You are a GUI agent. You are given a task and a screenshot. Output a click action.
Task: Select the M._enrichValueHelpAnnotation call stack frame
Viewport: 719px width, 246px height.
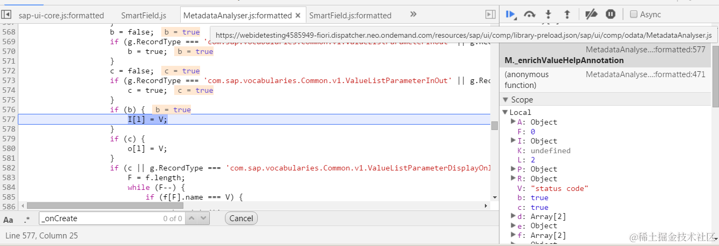point(605,55)
